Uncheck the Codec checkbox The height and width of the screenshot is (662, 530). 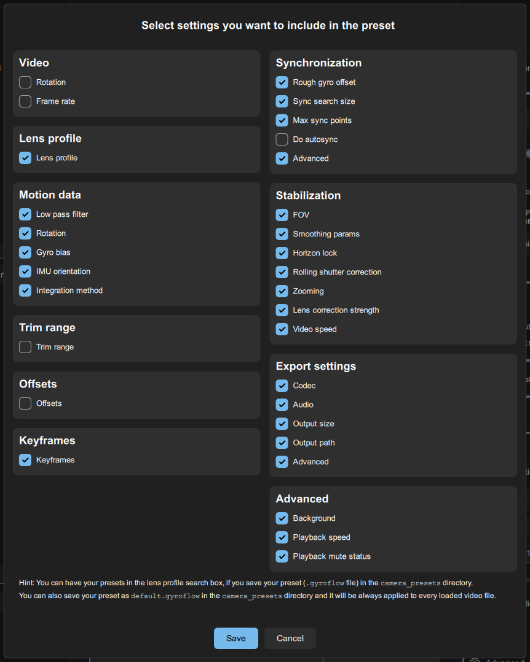tap(282, 386)
